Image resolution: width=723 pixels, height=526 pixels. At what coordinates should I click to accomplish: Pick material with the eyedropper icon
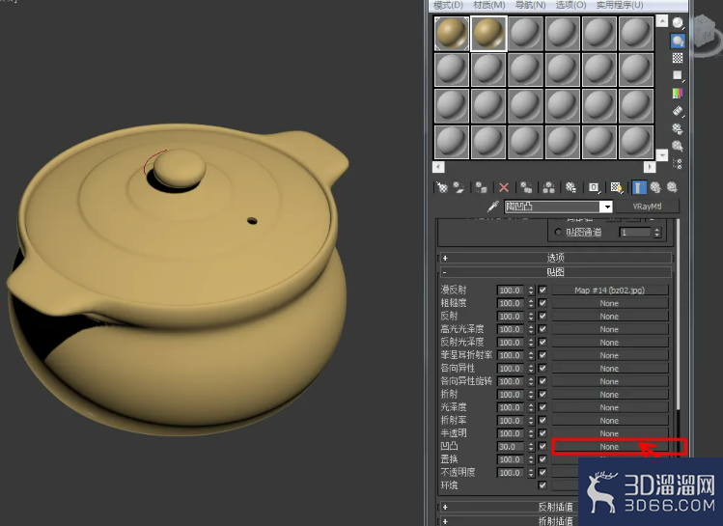click(493, 207)
